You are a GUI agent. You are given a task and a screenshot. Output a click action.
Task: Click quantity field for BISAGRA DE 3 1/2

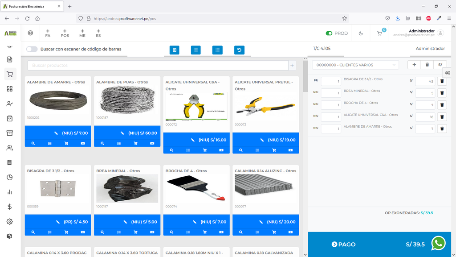point(331,81)
